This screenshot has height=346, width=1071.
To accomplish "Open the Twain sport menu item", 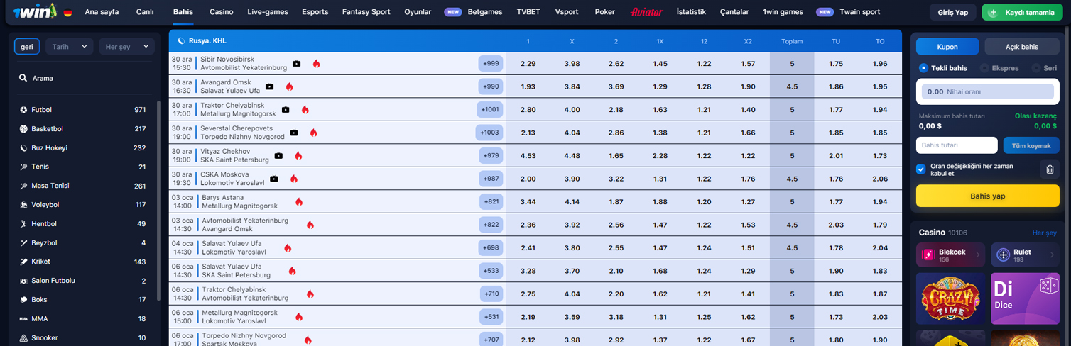I will point(859,12).
